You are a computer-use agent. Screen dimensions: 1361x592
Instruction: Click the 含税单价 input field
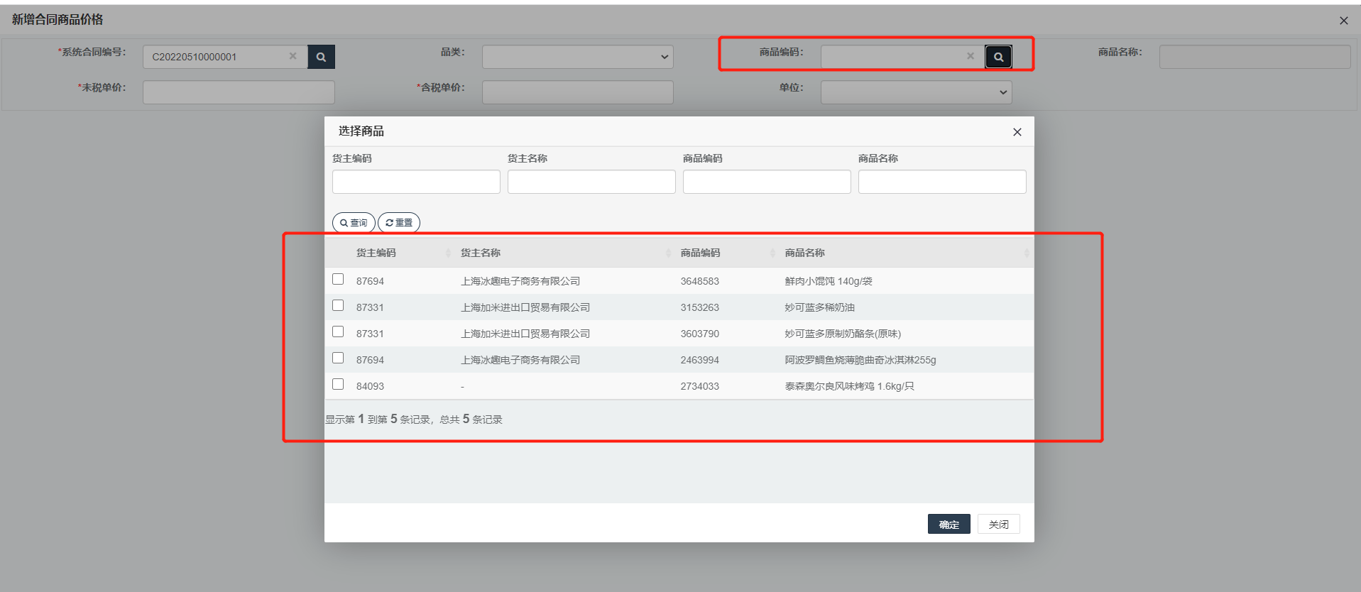click(577, 92)
